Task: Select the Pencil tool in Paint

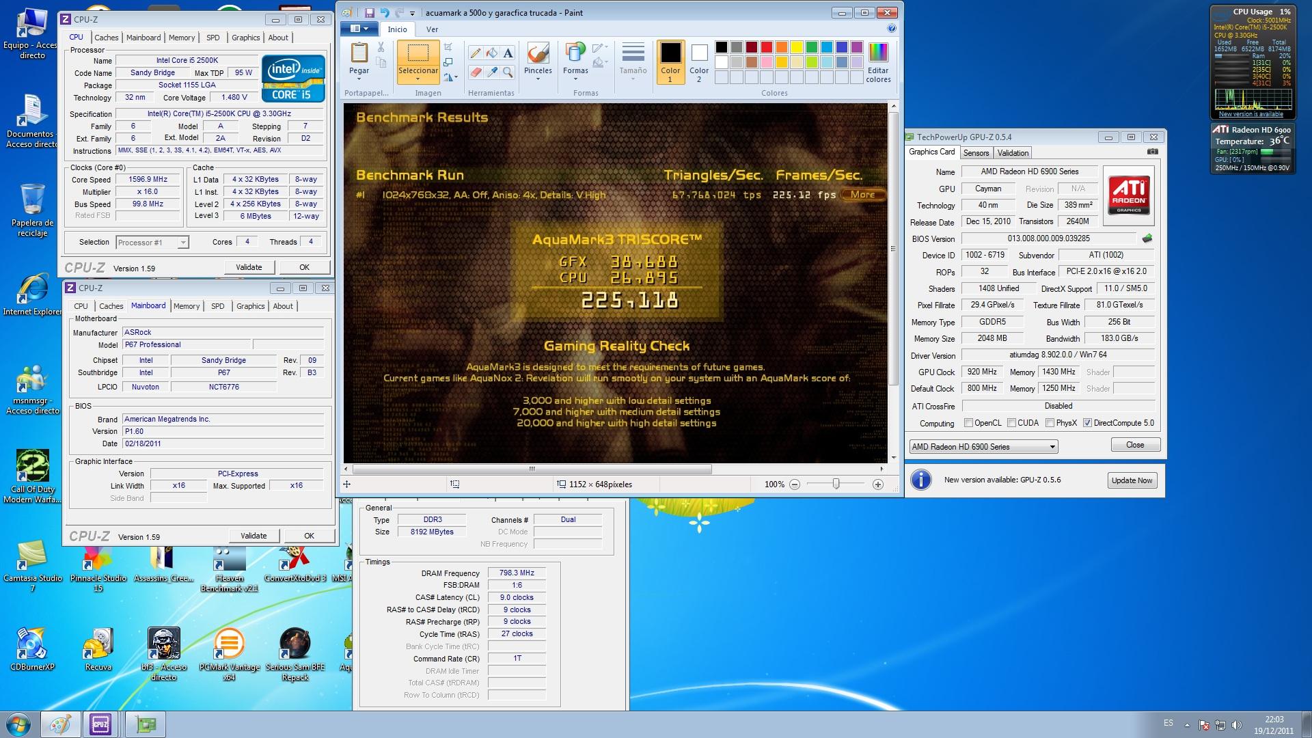Action: coord(476,53)
